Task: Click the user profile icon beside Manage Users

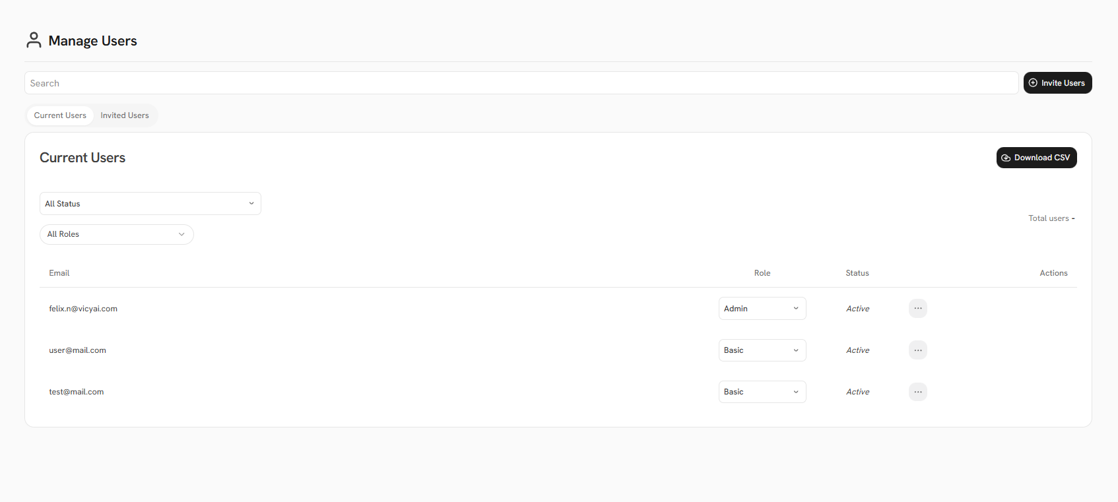Action: pyautogui.click(x=34, y=40)
